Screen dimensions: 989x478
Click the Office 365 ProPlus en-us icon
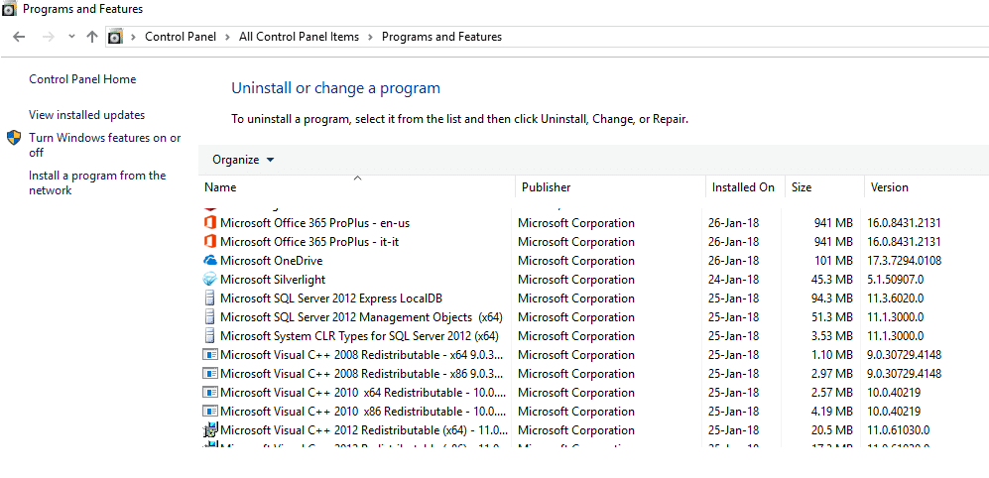click(210, 222)
